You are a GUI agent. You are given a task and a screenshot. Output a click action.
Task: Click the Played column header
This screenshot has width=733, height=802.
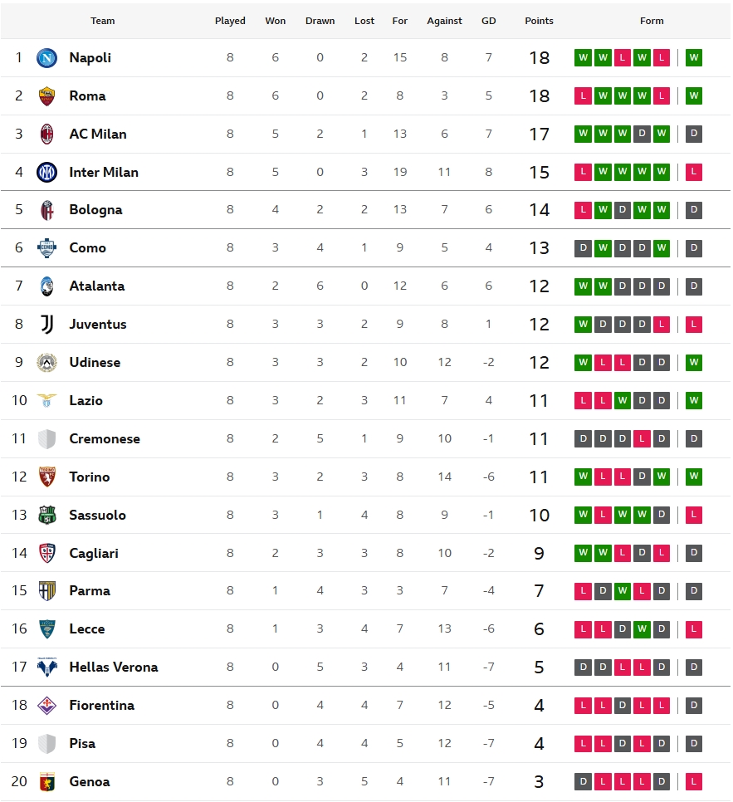(x=230, y=21)
